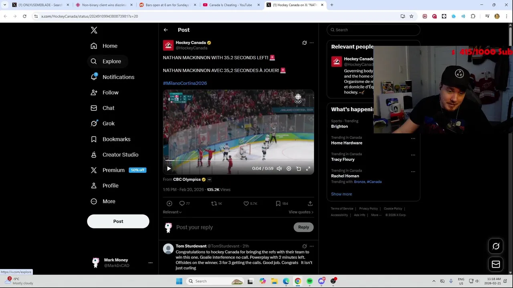This screenshot has height=288, width=513.
Task: Open a new browser tab
Action: click(332, 5)
